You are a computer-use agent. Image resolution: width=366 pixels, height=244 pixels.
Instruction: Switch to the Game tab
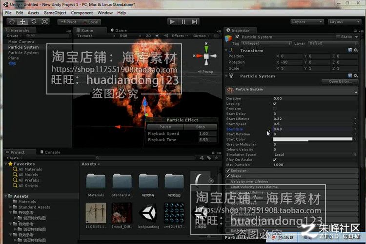pos(119,30)
